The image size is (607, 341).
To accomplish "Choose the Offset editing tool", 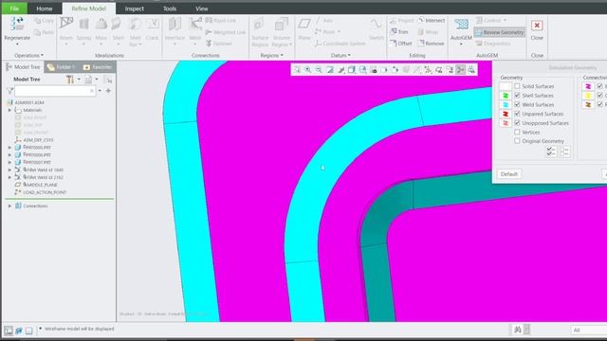I will coord(400,44).
